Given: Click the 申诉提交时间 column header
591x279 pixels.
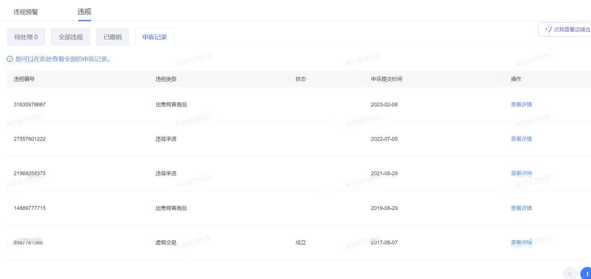Looking at the screenshot, I should 387,79.
